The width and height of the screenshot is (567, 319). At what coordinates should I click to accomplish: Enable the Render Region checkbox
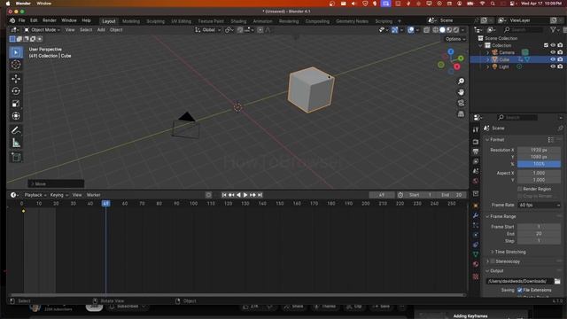(520, 189)
